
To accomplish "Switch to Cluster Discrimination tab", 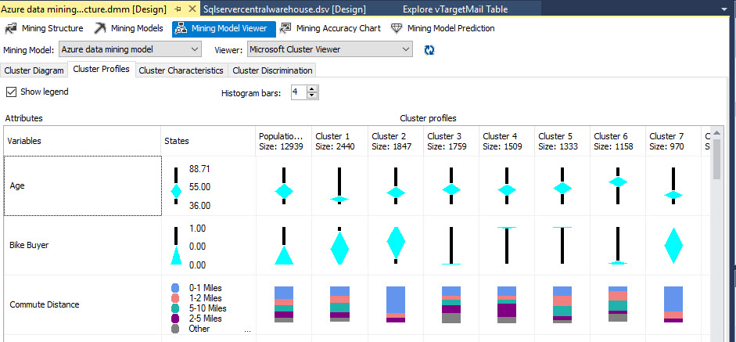I will [x=272, y=70].
